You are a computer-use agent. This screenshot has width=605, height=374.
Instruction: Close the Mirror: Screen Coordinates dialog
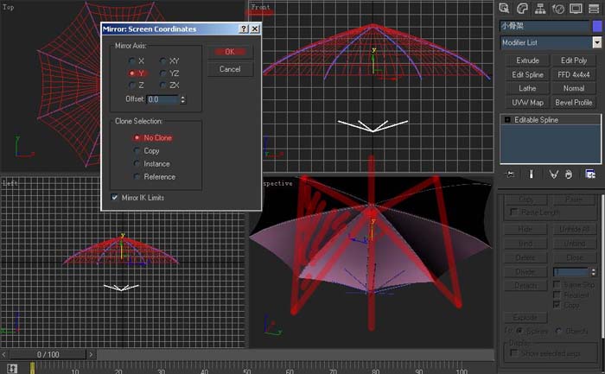[255, 29]
